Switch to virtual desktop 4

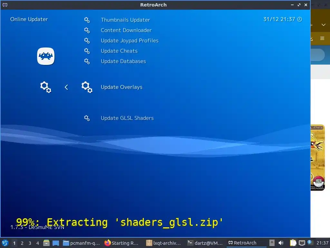(x=38, y=243)
